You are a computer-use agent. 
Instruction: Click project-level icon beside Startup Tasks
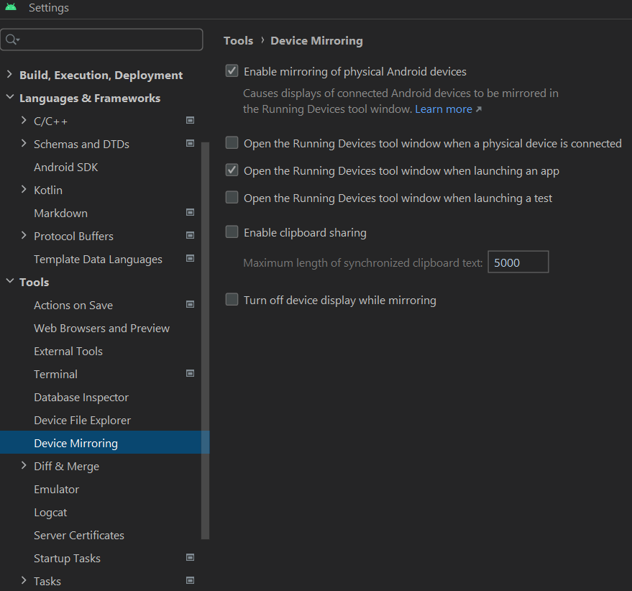pyautogui.click(x=190, y=558)
